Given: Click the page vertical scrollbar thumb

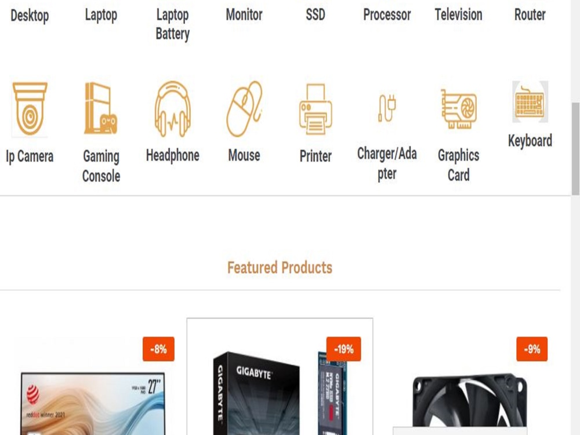Looking at the screenshot, I should tap(575, 148).
